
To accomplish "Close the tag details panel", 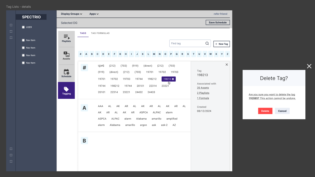I will click(227, 65).
